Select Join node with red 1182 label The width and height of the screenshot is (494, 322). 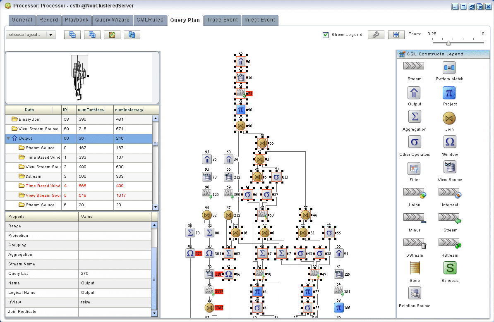coord(209,308)
